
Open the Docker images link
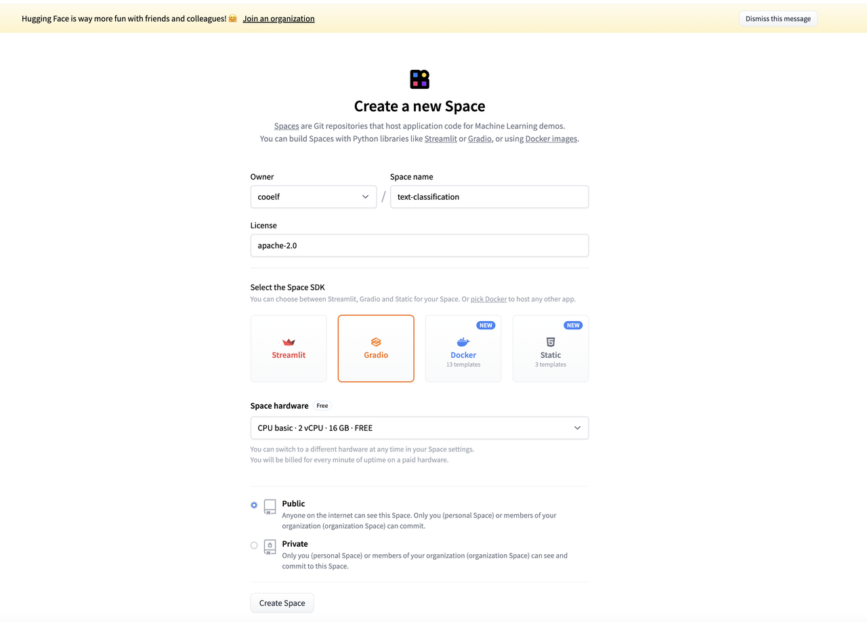[x=551, y=138]
